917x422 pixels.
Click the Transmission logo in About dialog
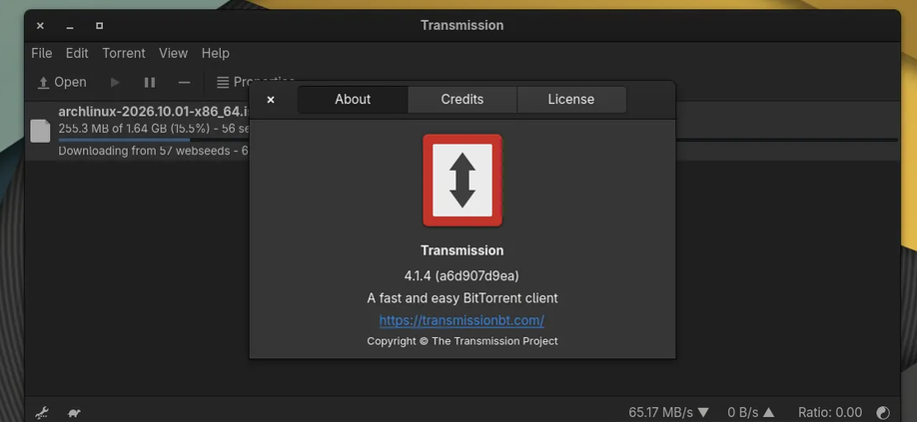click(x=462, y=181)
